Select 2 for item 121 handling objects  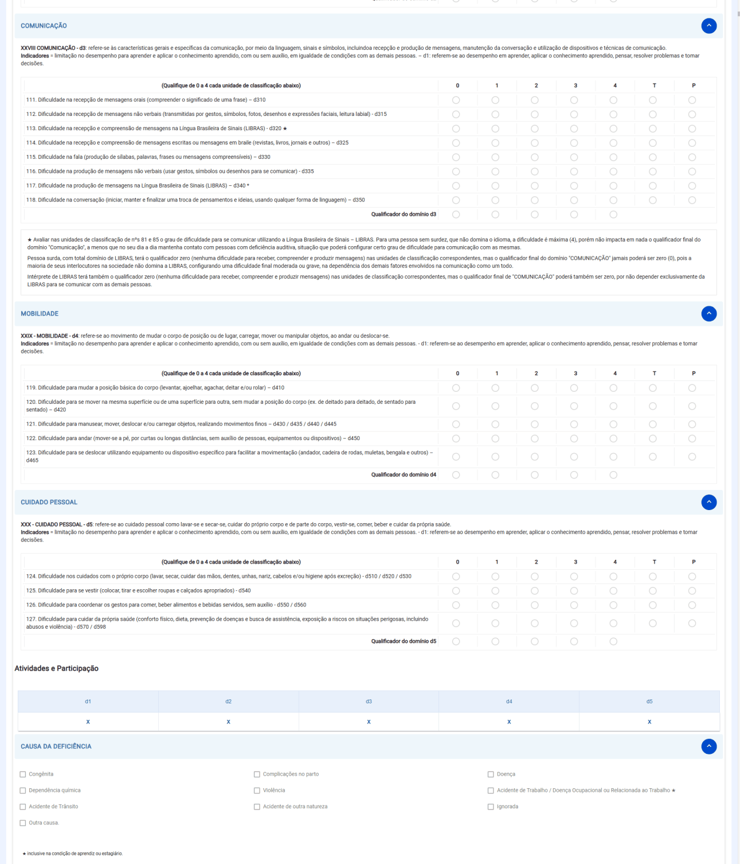[535, 425]
